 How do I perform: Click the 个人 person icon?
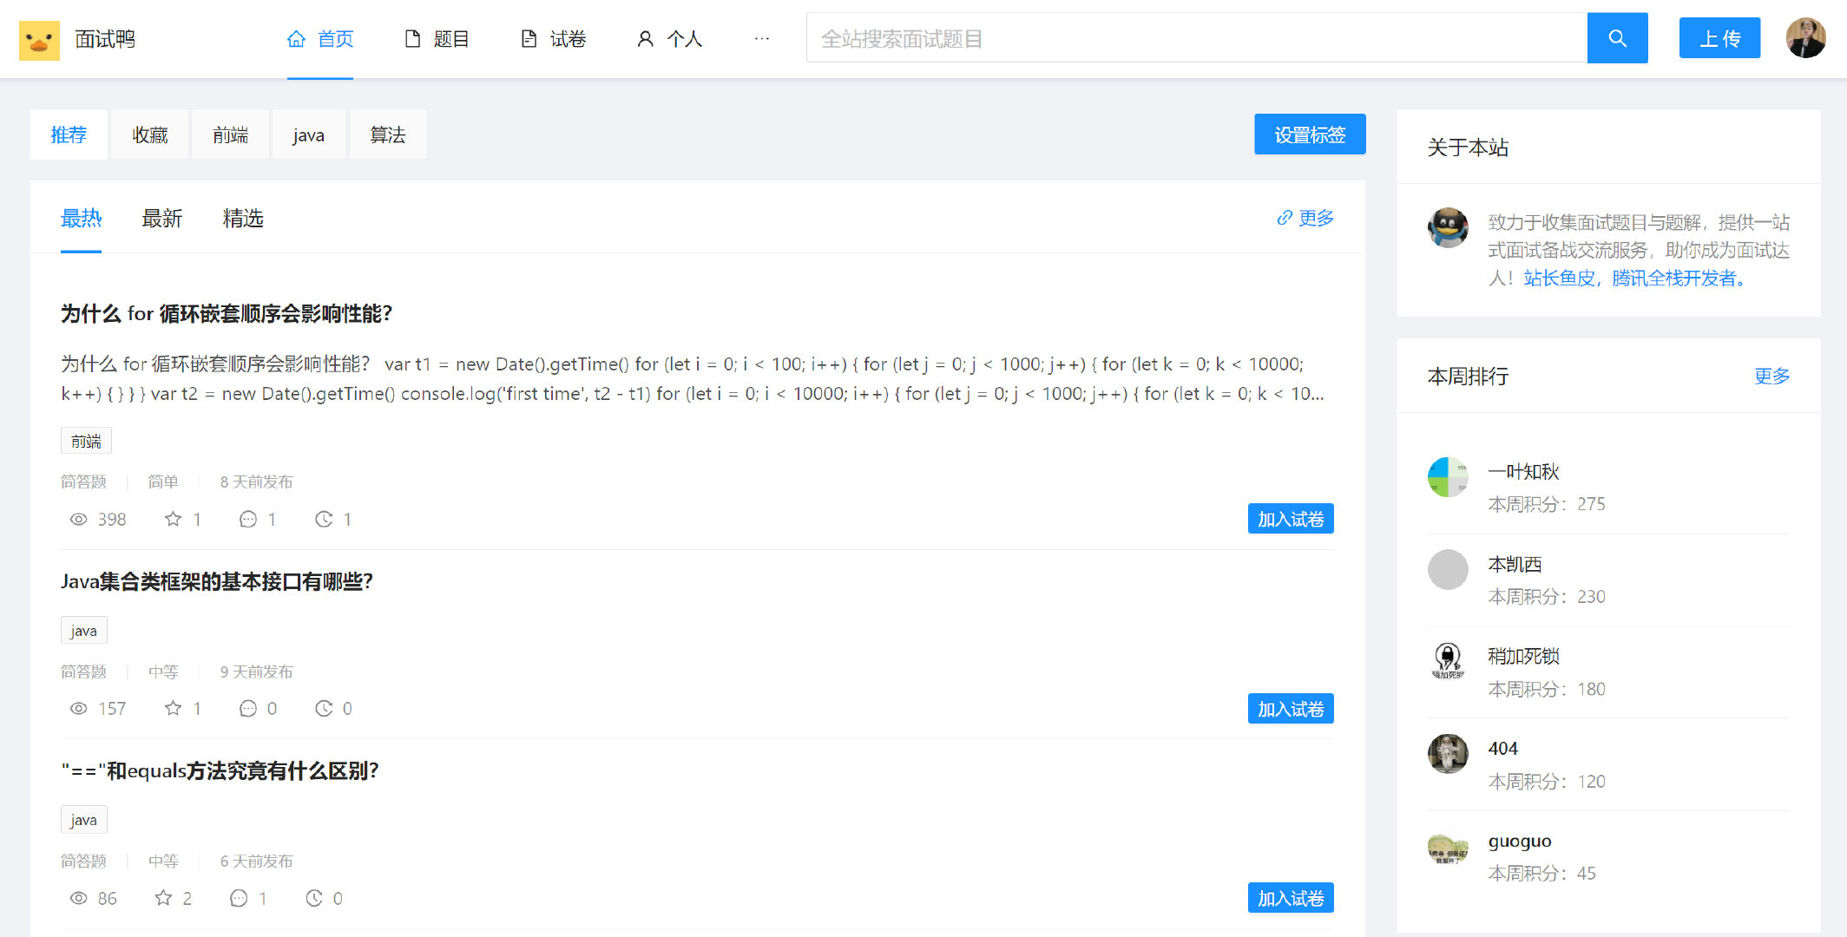click(641, 39)
